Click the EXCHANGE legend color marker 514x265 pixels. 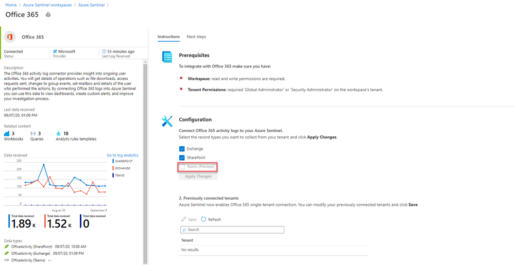tap(113, 168)
